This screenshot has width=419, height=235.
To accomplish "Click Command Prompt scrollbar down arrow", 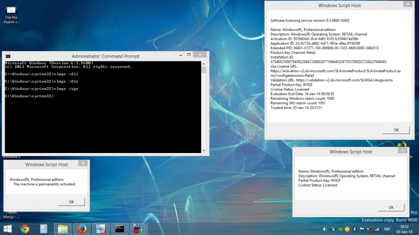I will click(203, 150).
